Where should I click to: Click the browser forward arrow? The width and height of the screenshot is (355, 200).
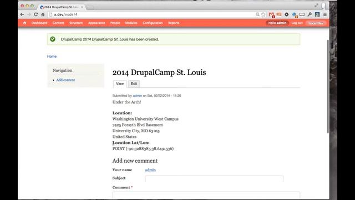click(29, 14)
